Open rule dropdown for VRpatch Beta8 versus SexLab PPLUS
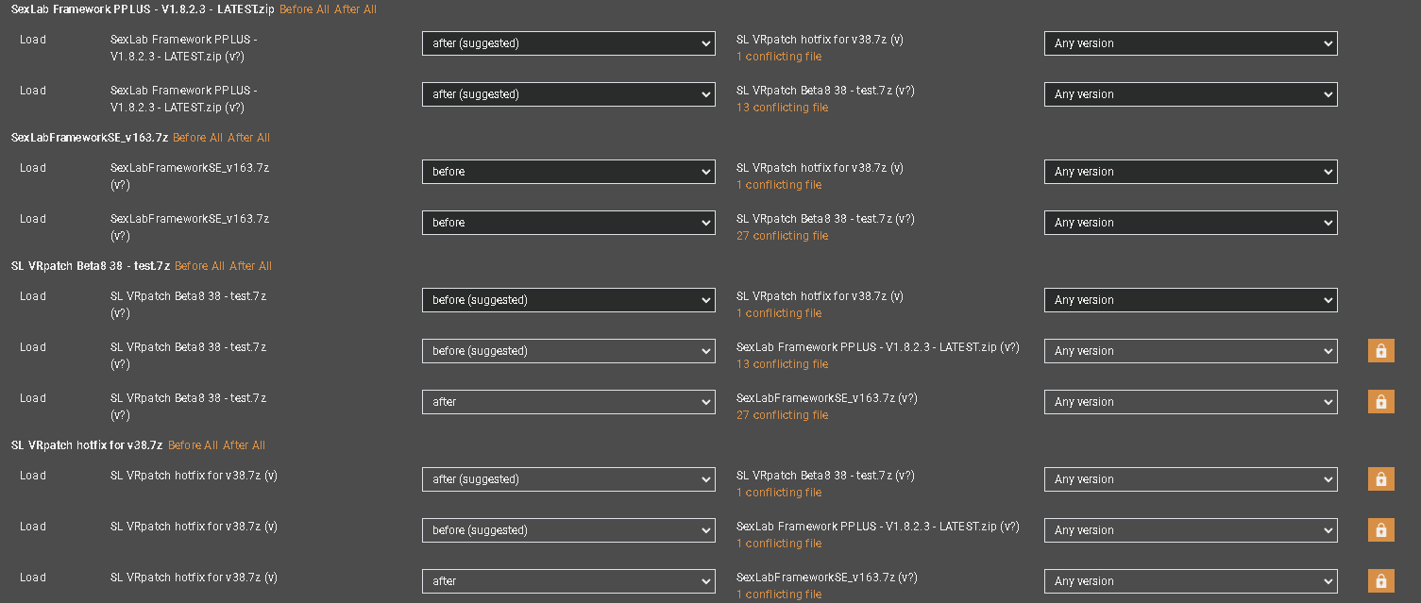 tap(568, 351)
